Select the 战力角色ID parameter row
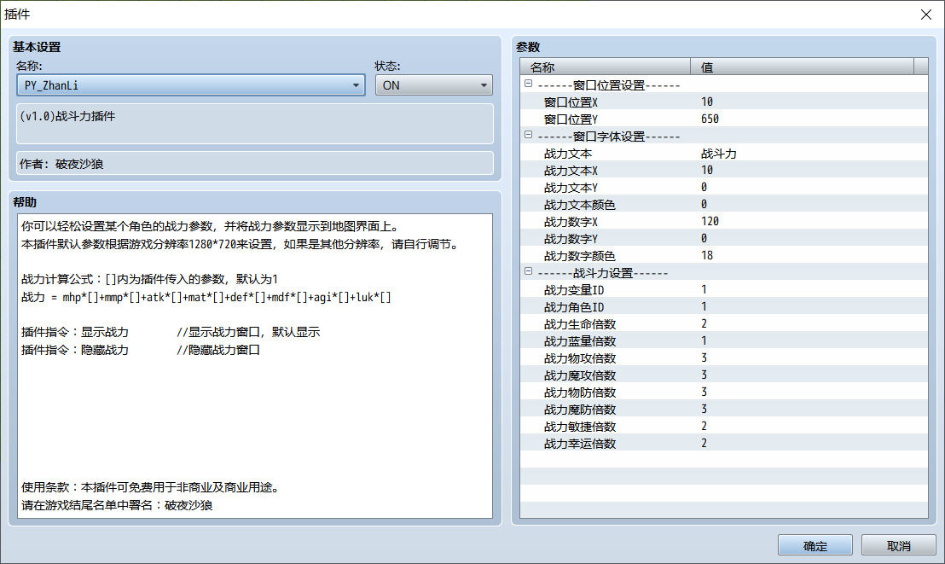This screenshot has height=564, width=945. (x=724, y=306)
